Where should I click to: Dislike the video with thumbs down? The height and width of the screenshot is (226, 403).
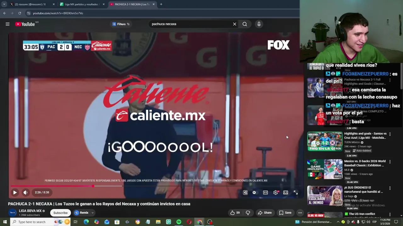[248, 213]
